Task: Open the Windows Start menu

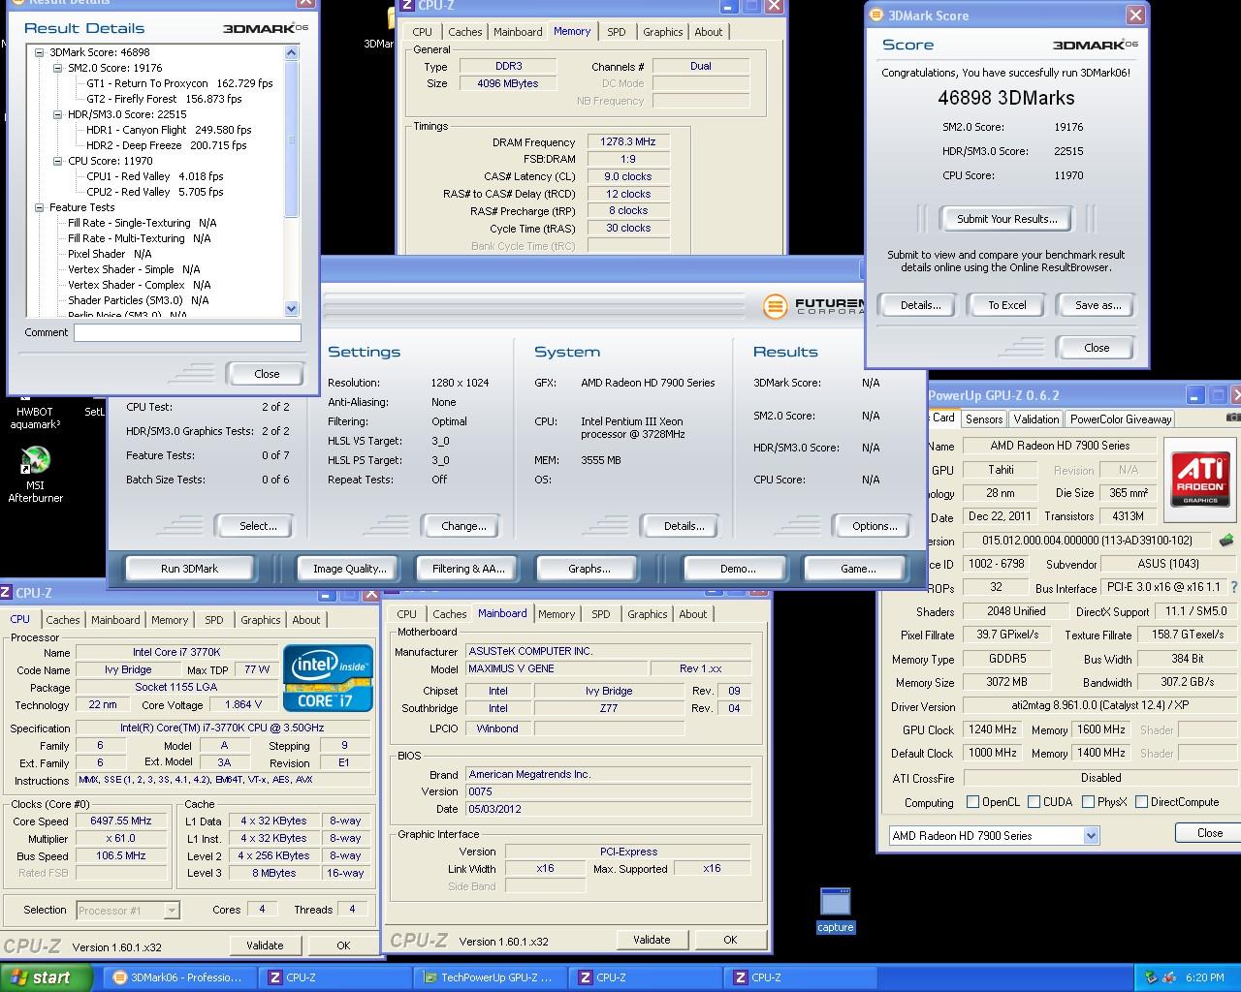Action: pos(46,977)
